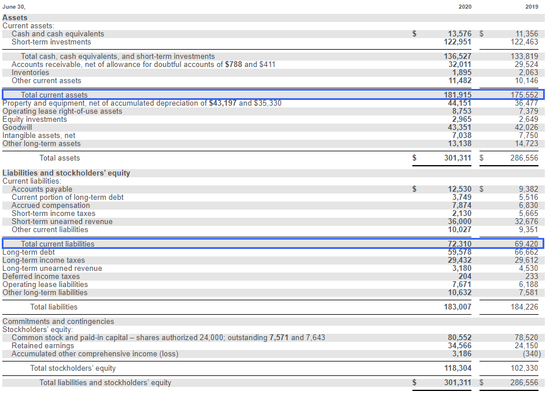Screen dimensions: 546x395
Task: Click the highlighted Total current assets row label
Action: [54, 95]
